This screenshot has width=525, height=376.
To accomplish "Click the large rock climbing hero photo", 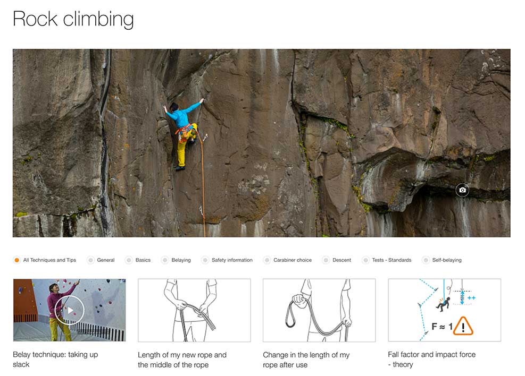I will click(x=262, y=143).
